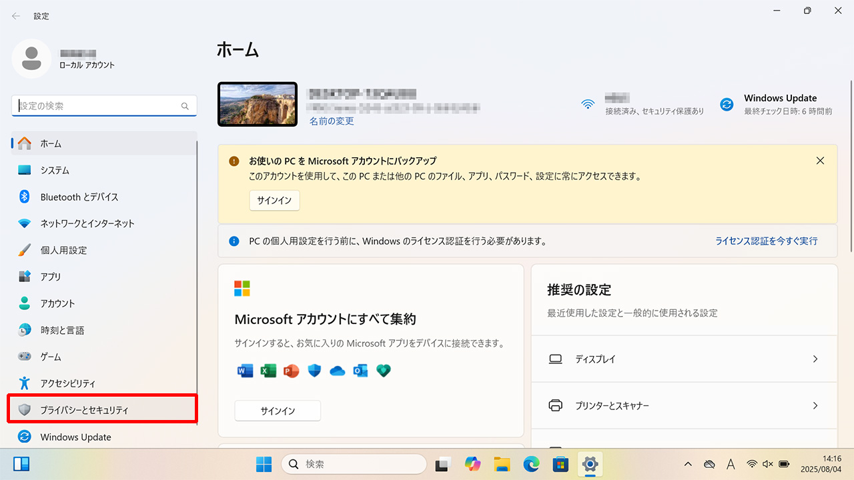The height and width of the screenshot is (480, 854).
Task: Show hidden icons tray chevron
Action: click(x=688, y=464)
